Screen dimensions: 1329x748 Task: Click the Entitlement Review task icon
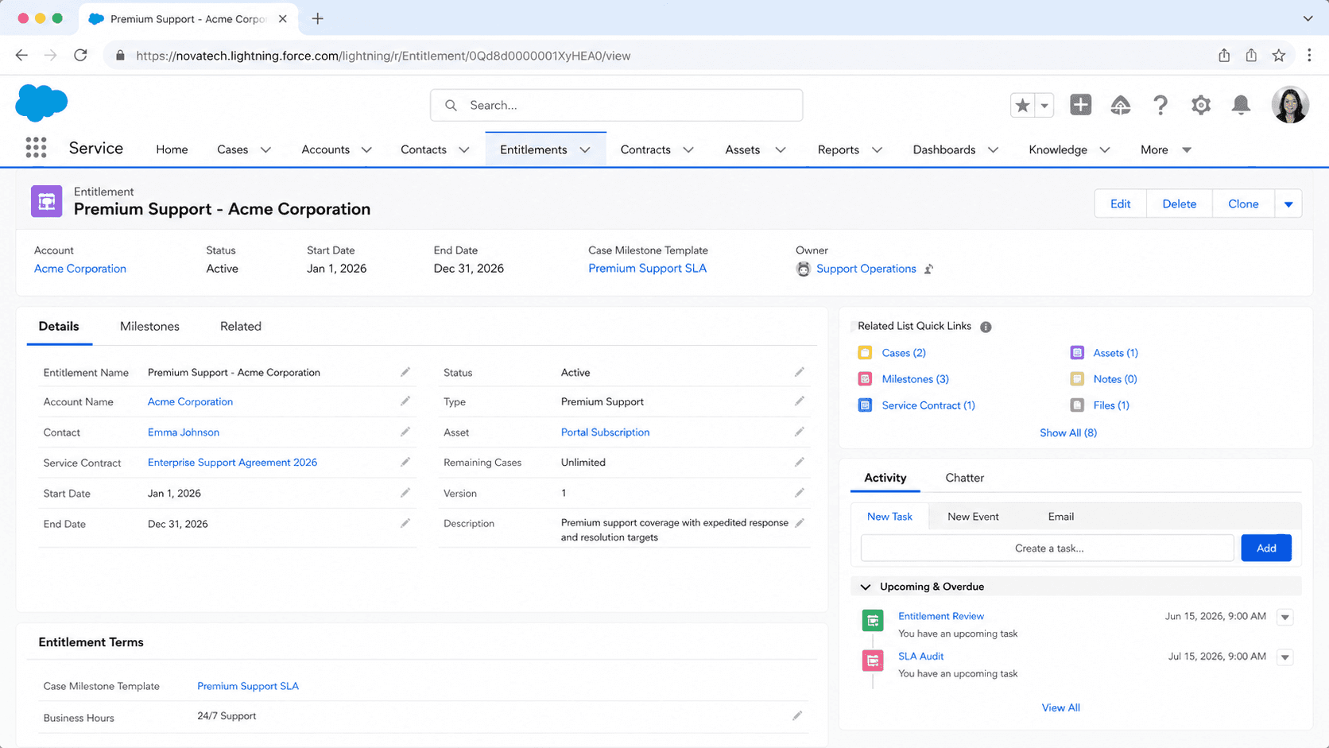click(x=873, y=620)
